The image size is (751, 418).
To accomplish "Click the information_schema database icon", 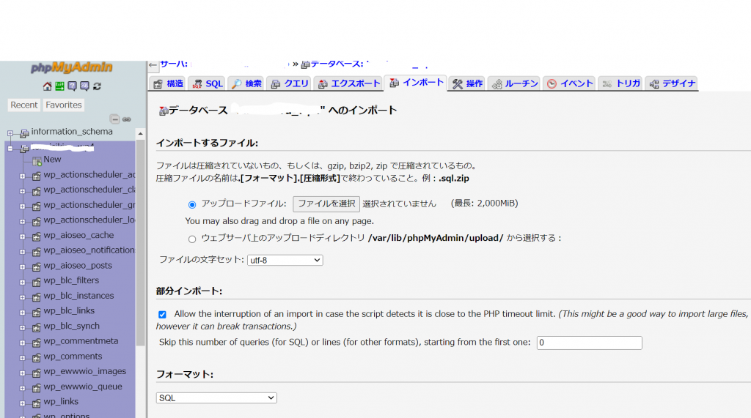I will (24, 133).
